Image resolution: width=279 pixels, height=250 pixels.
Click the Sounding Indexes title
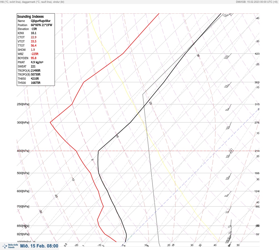30,16
